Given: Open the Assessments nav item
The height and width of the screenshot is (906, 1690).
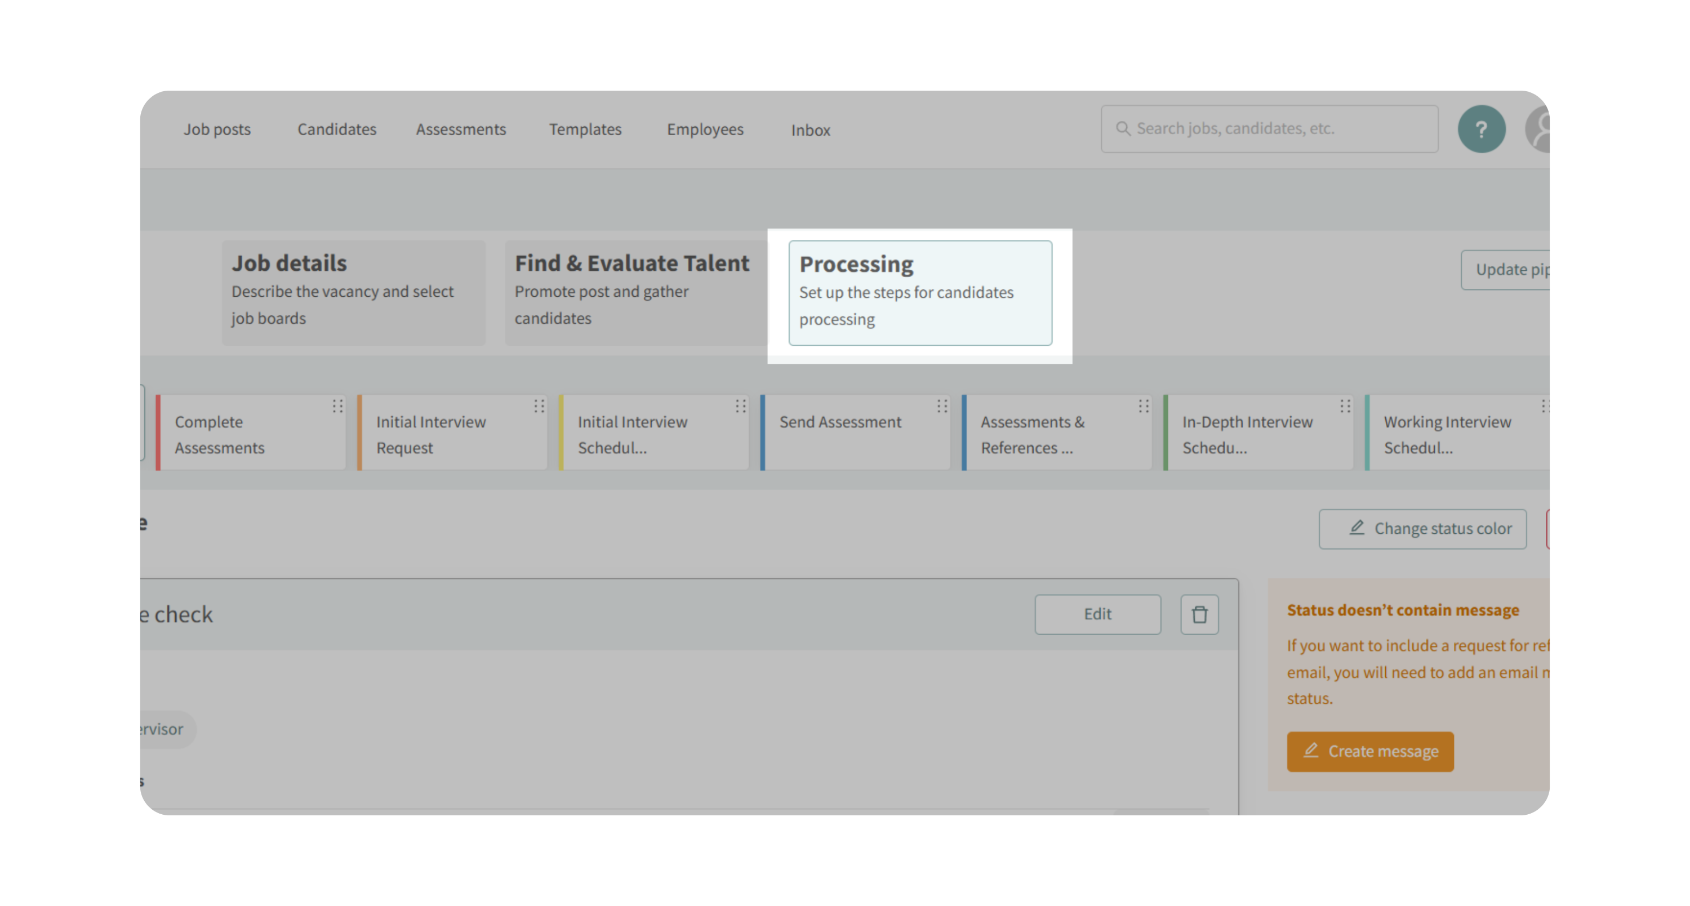Looking at the screenshot, I should [x=461, y=129].
